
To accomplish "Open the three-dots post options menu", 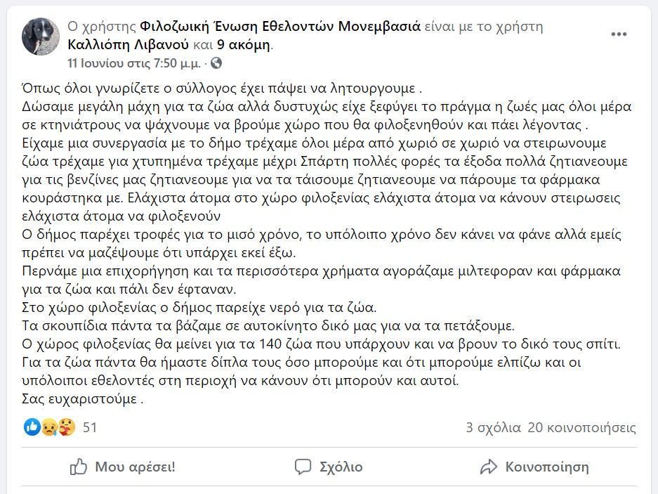I will pyautogui.click(x=619, y=34).
